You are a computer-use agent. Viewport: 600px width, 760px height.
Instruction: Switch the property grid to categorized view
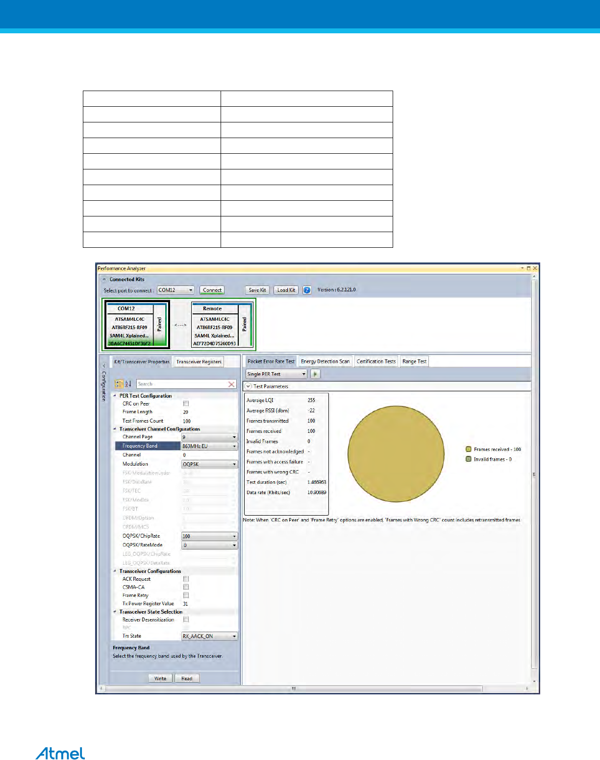click(x=119, y=384)
